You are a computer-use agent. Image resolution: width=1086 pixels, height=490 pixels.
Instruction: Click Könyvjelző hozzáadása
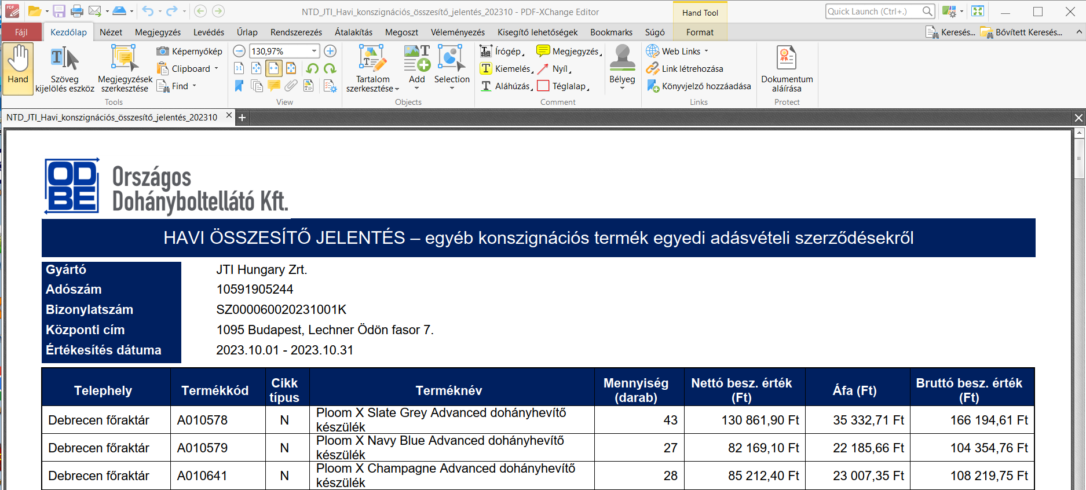[699, 86]
